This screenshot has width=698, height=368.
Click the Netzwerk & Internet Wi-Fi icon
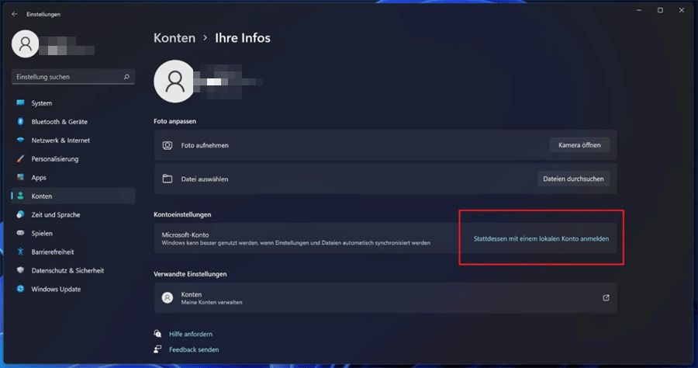pyautogui.click(x=20, y=140)
